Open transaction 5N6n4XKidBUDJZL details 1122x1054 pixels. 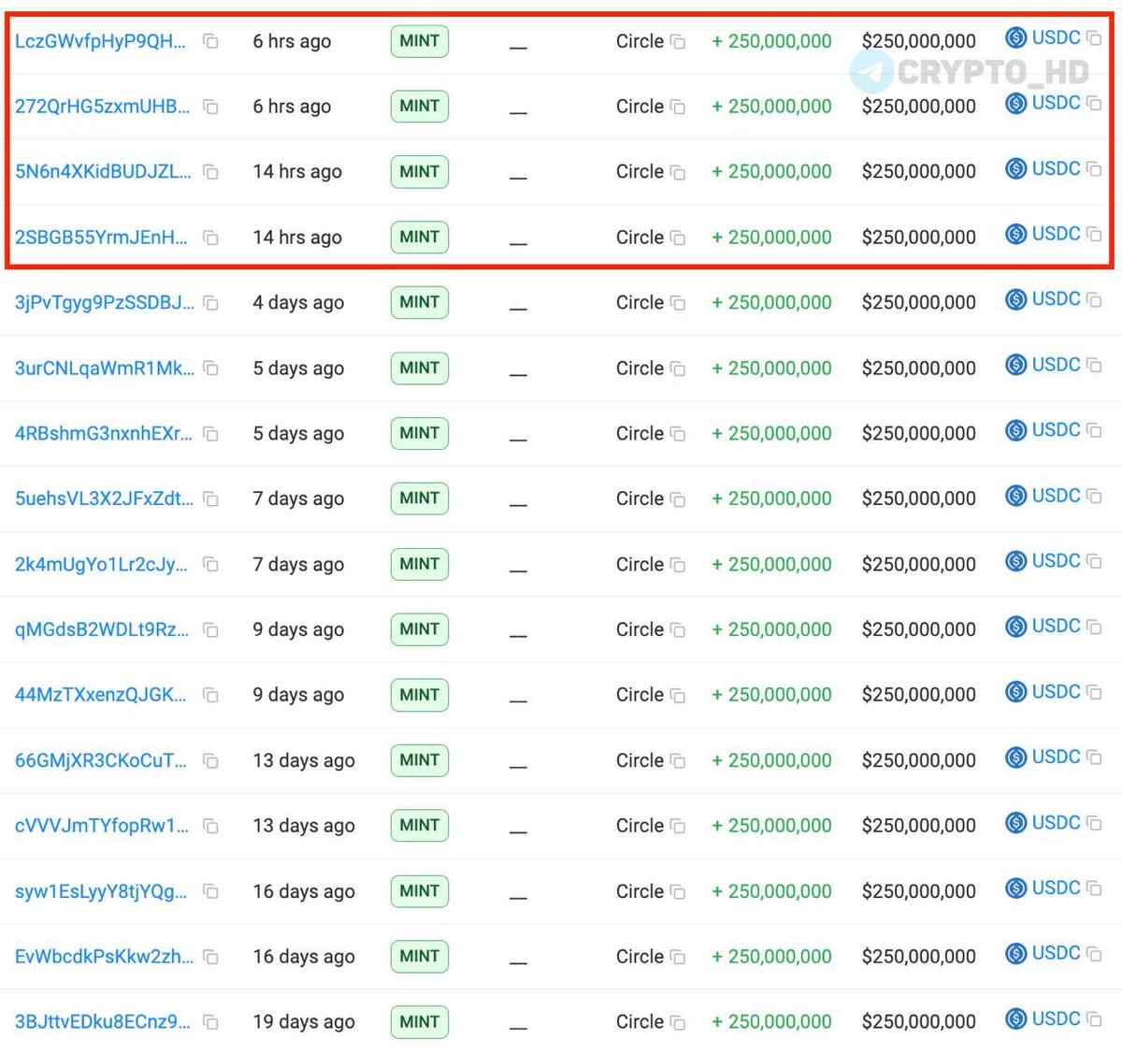[x=103, y=172]
